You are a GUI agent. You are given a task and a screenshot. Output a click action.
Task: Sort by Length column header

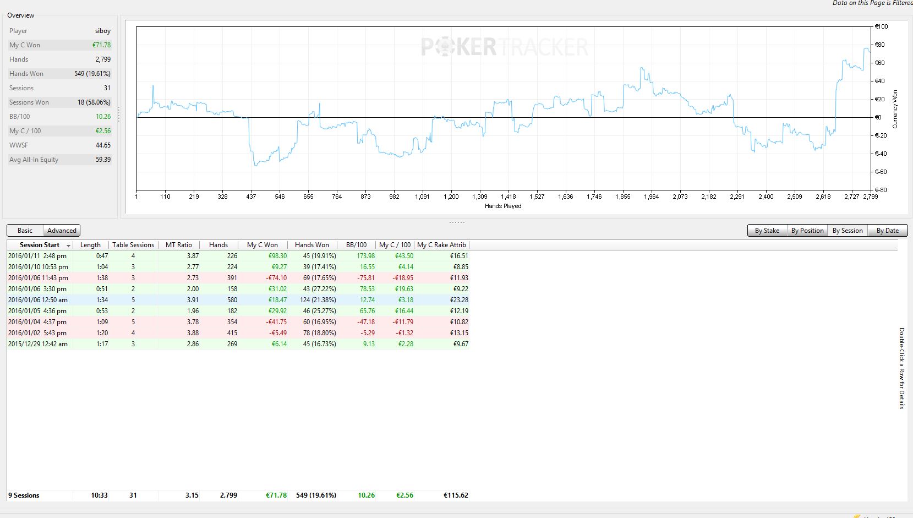(90, 245)
